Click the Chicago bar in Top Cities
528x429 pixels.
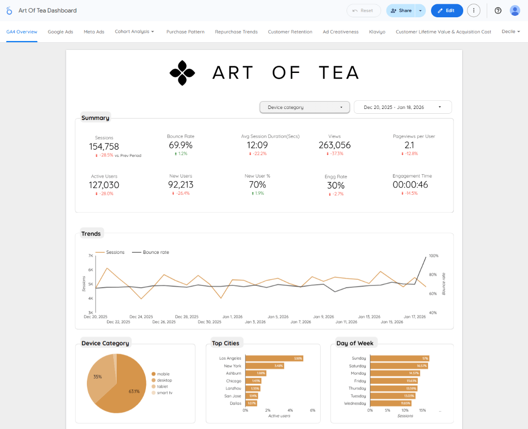pos(253,381)
